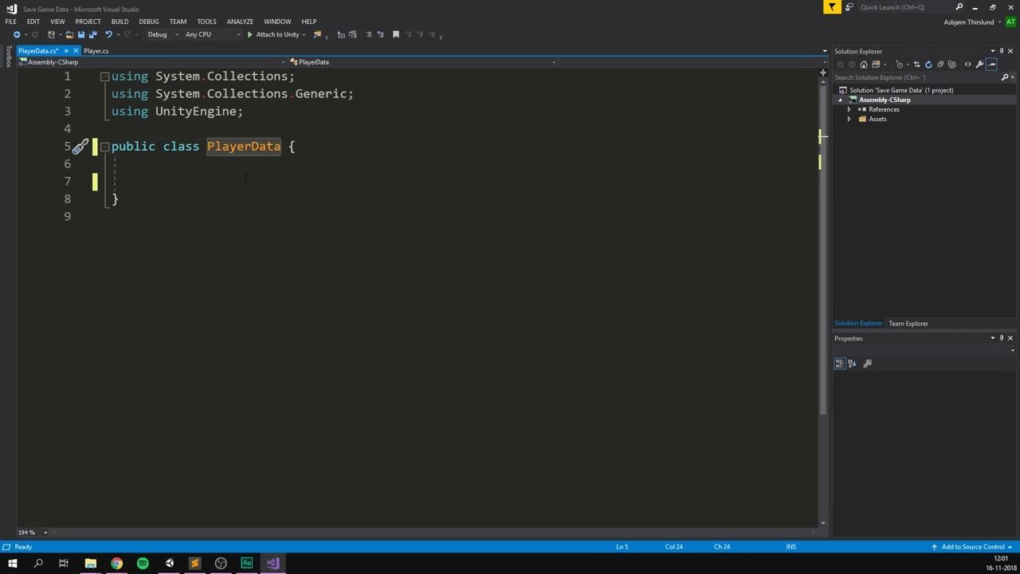Screen dimensions: 1020x574
Task: Open the DEBUG menu
Action: pyautogui.click(x=149, y=22)
